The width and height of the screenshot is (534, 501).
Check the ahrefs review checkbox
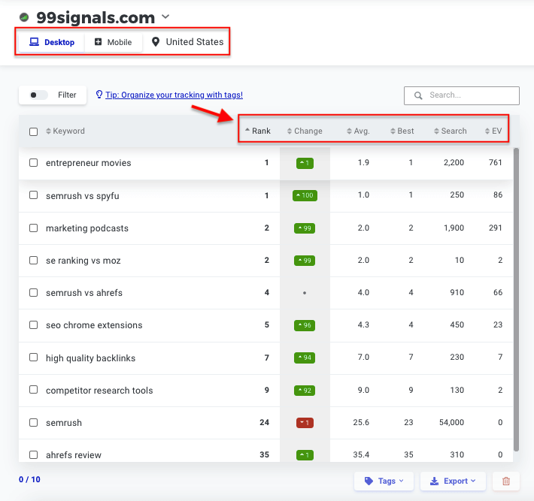[x=33, y=454]
